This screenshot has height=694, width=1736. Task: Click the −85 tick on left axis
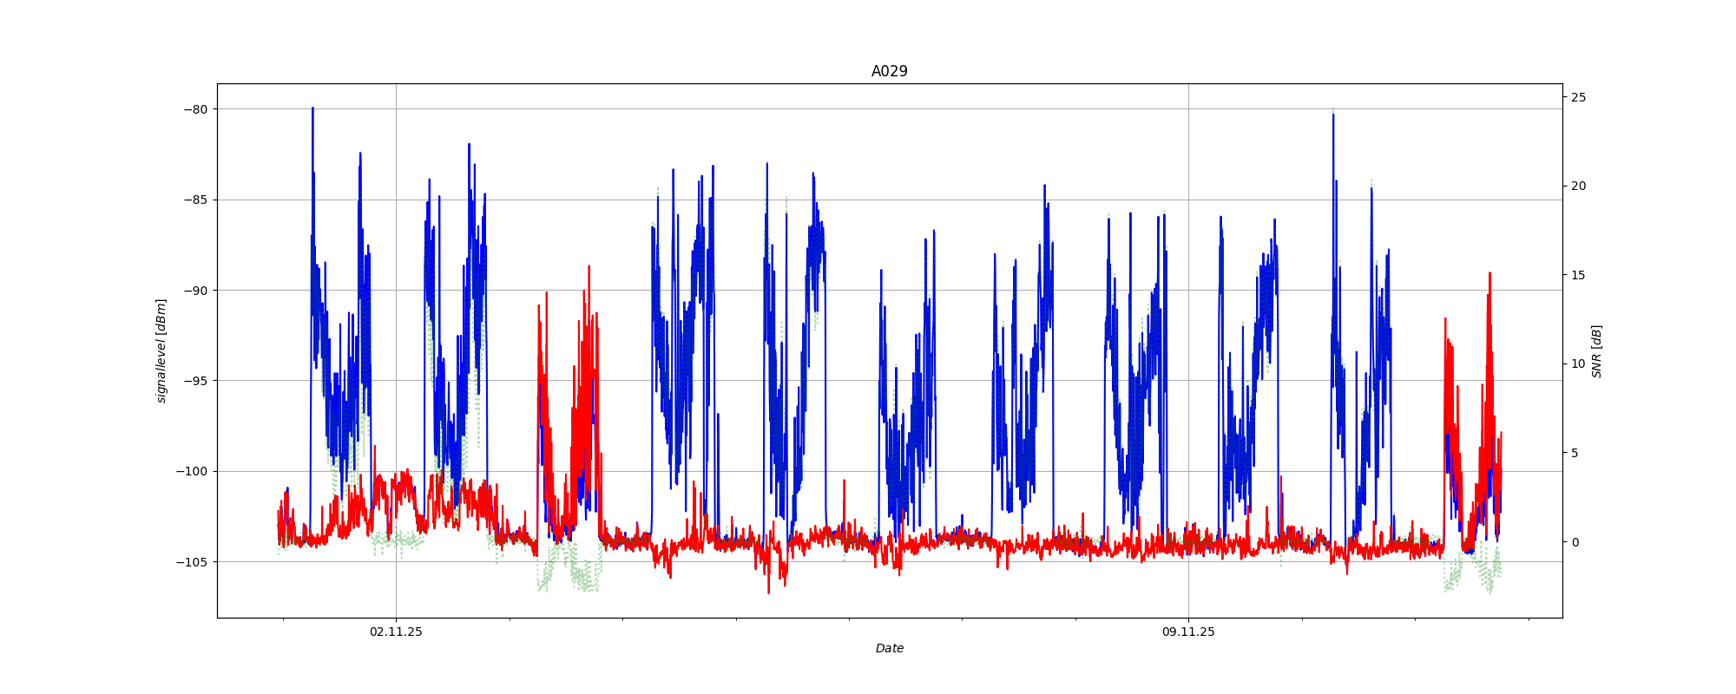pyautogui.click(x=195, y=200)
